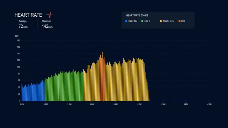
Task: Click the Maximum label
Action: (x=46, y=21)
